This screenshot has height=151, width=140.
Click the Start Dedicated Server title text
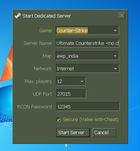[47, 16]
